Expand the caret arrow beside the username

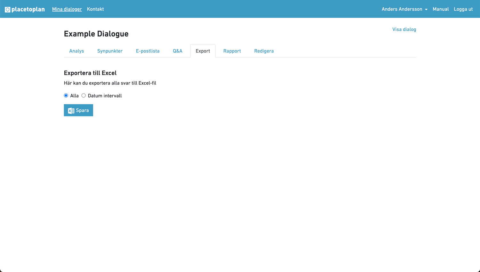[x=426, y=10]
